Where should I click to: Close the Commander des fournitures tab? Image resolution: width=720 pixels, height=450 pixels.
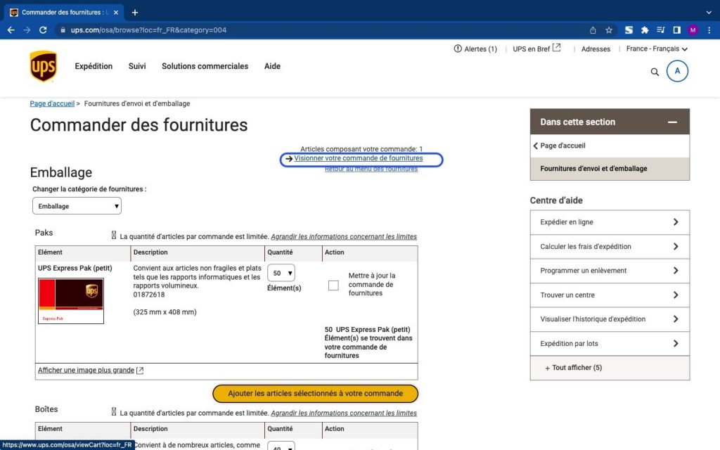[x=116, y=13]
